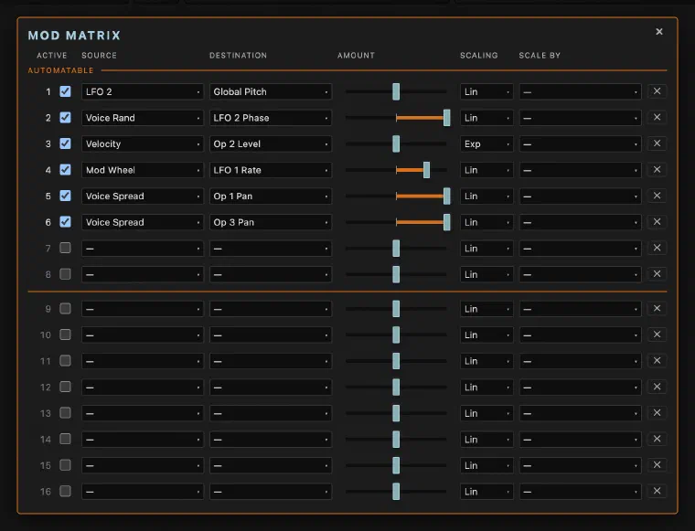This screenshot has width=695, height=531.
Task: Open Op 1 Pan destination dropdown
Action: point(271,196)
